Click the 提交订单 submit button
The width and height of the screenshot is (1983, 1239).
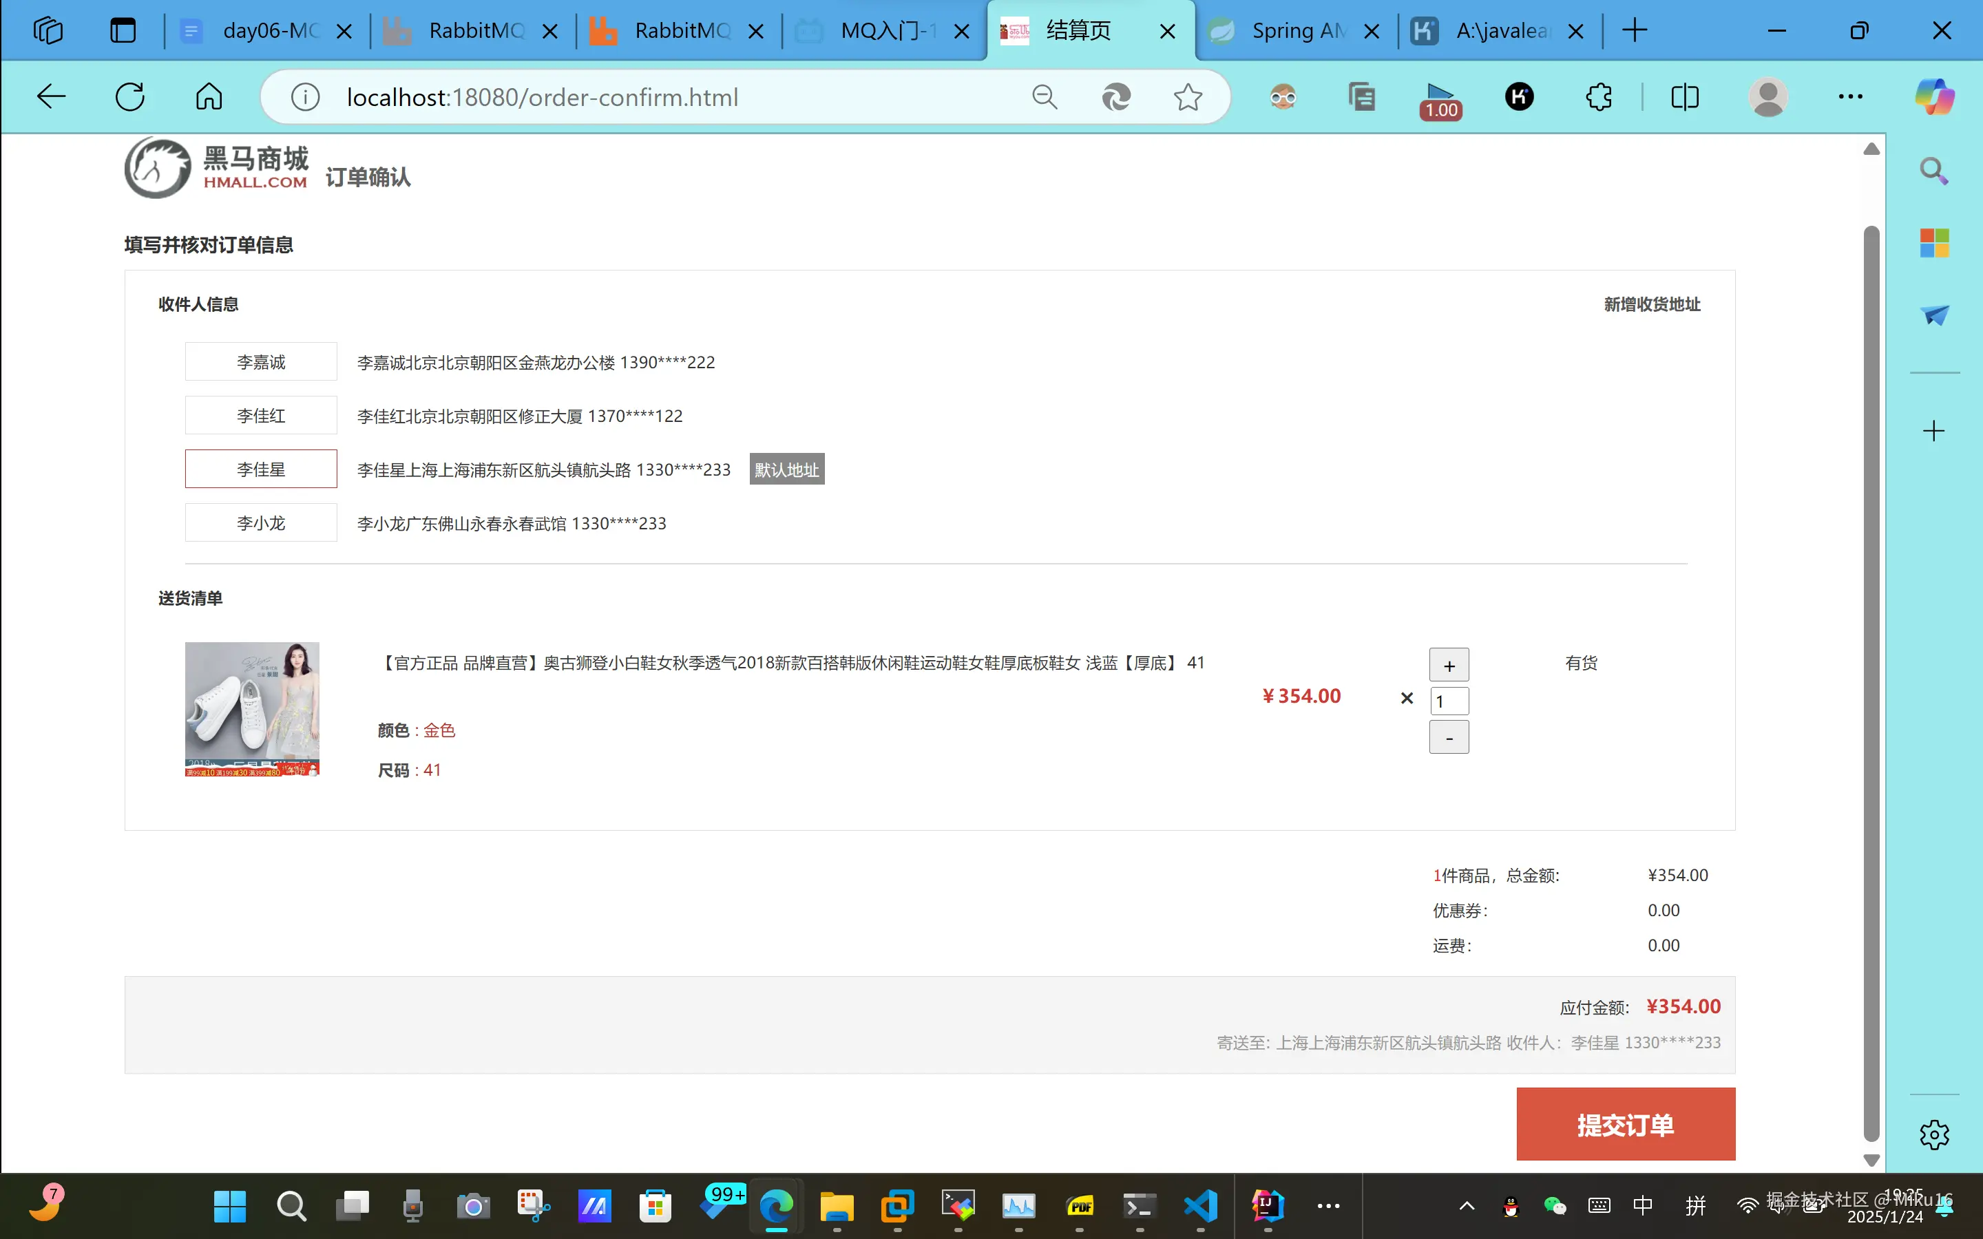tap(1625, 1124)
